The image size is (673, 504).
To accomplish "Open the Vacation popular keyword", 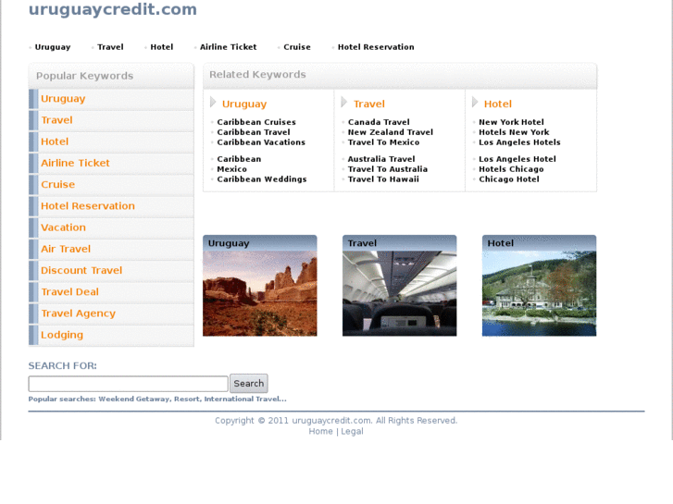I will pos(63,227).
